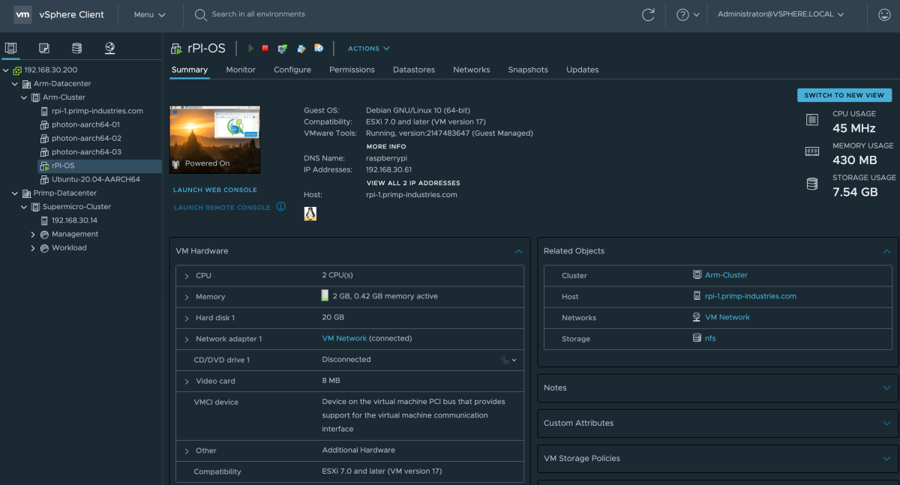Switch to the Monitor tab
Viewport: 900px width, 485px height.
241,70
